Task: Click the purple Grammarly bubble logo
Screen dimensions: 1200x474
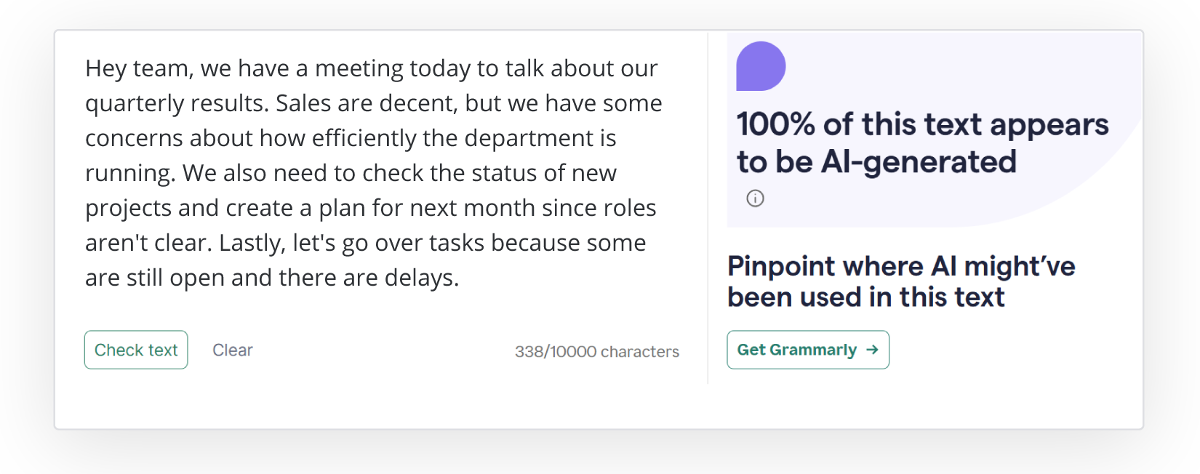Action: tap(761, 66)
